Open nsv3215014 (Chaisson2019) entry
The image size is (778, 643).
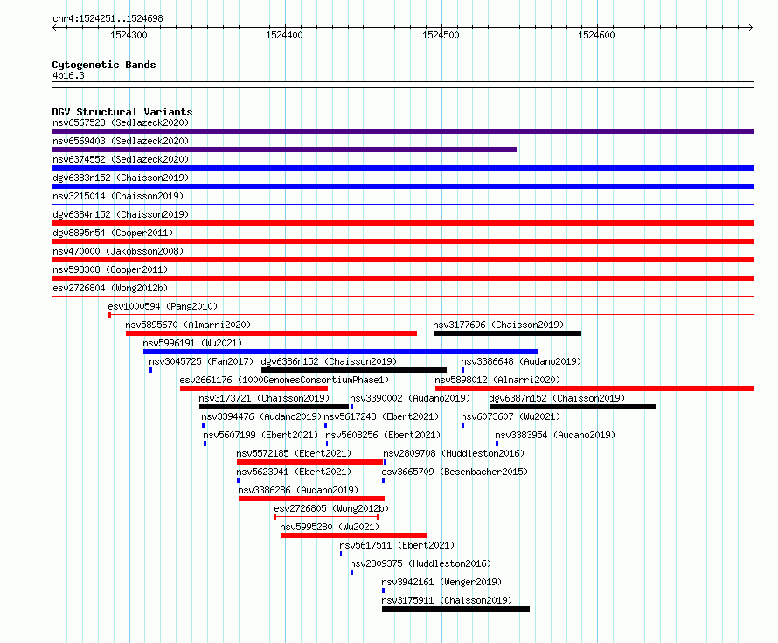pos(118,196)
